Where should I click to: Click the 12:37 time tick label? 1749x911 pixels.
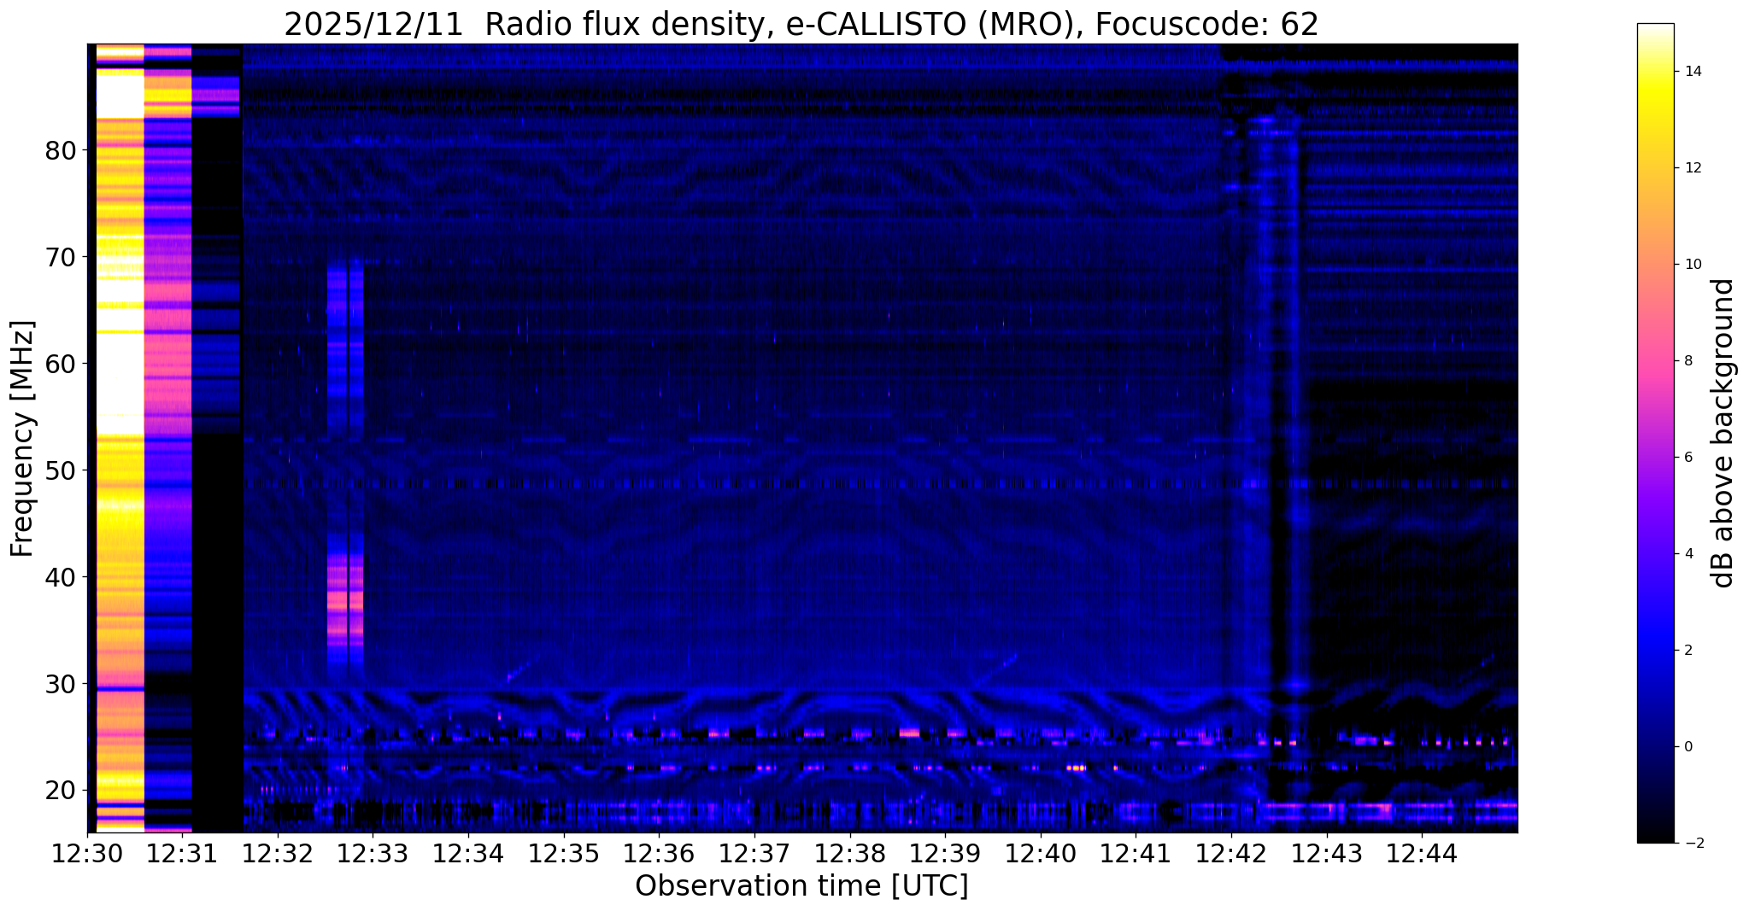[x=754, y=853]
